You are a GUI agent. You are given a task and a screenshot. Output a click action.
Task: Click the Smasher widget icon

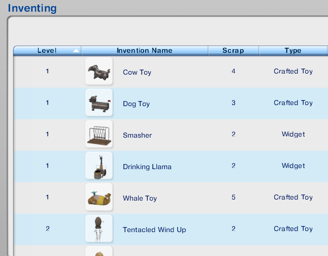point(99,134)
